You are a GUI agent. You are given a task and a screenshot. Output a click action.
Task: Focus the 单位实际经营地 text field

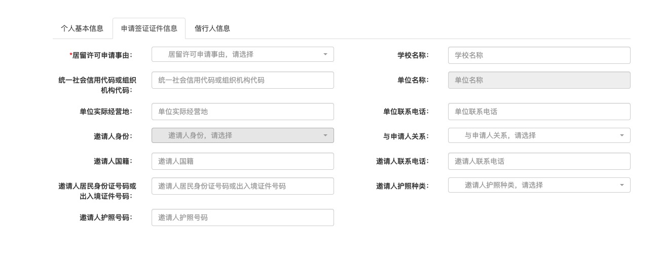[x=242, y=112]
